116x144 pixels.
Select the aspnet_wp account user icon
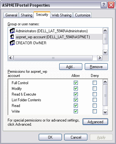pos(12,37)
